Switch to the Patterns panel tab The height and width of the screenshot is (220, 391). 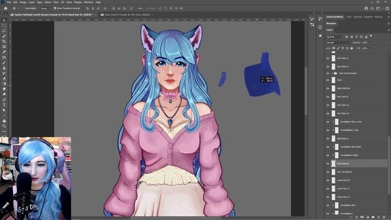(378, 17)
